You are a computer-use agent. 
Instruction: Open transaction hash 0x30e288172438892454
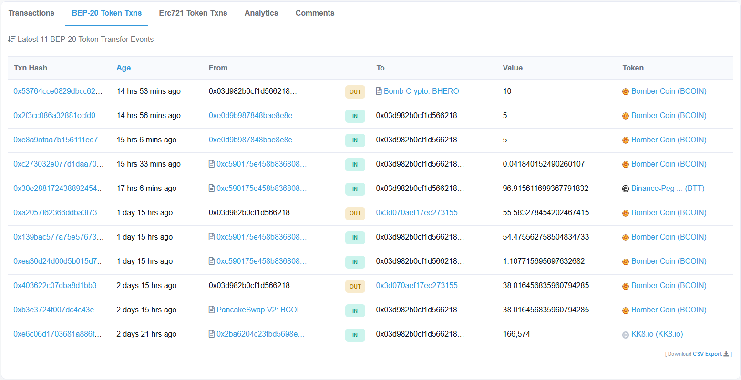(x=58, y=188)
